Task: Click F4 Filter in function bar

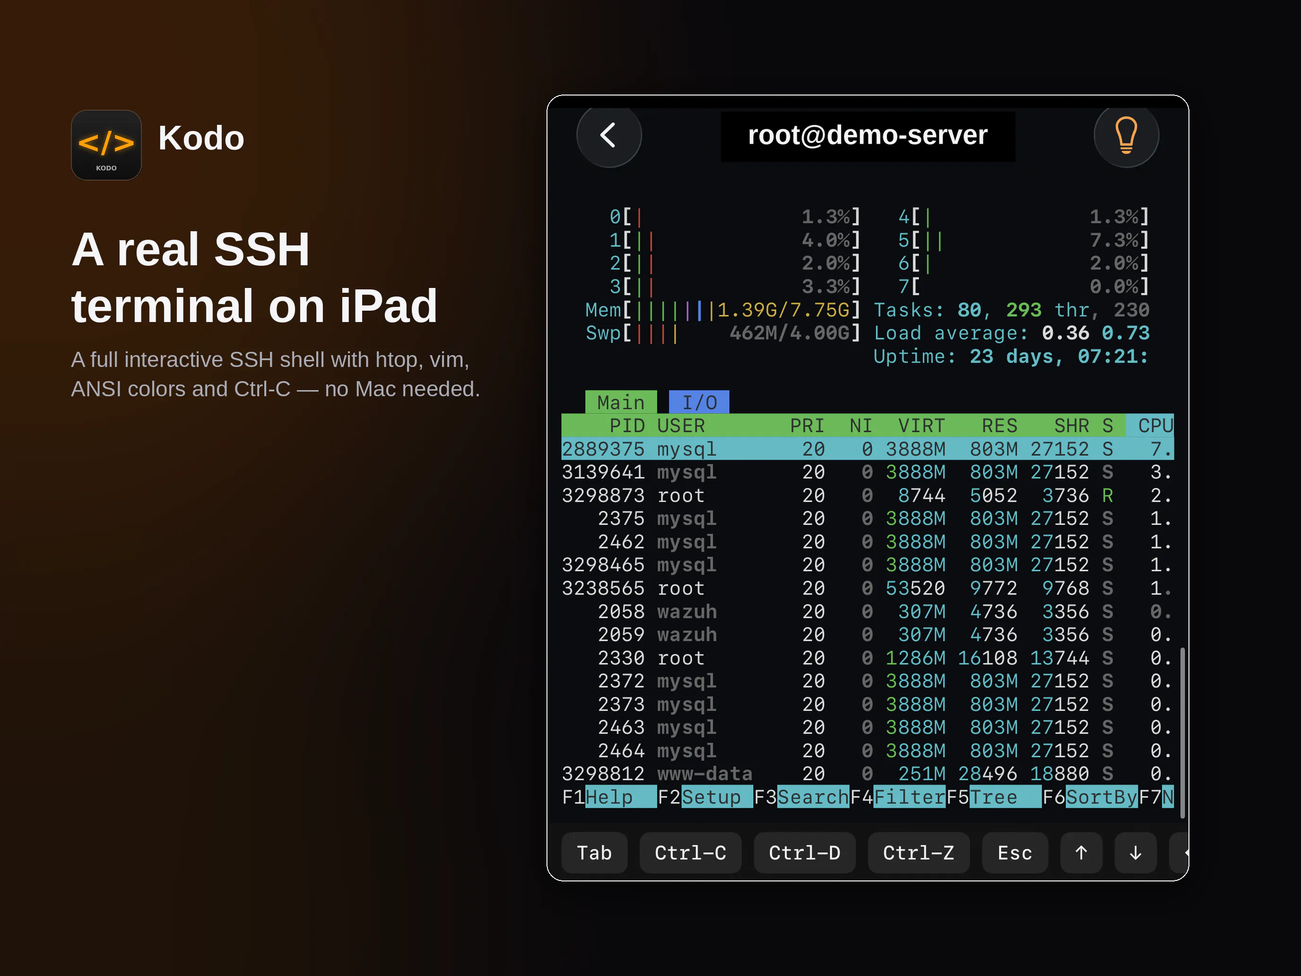Action: 898,797
